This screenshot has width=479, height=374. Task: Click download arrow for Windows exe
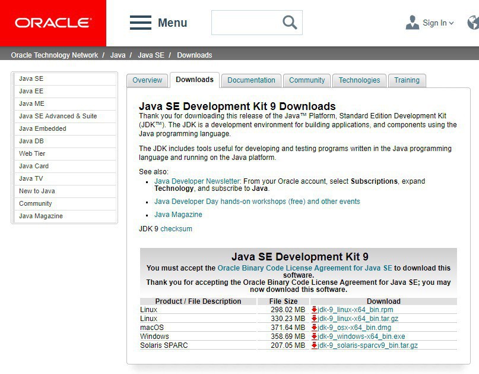coord(314,337)
